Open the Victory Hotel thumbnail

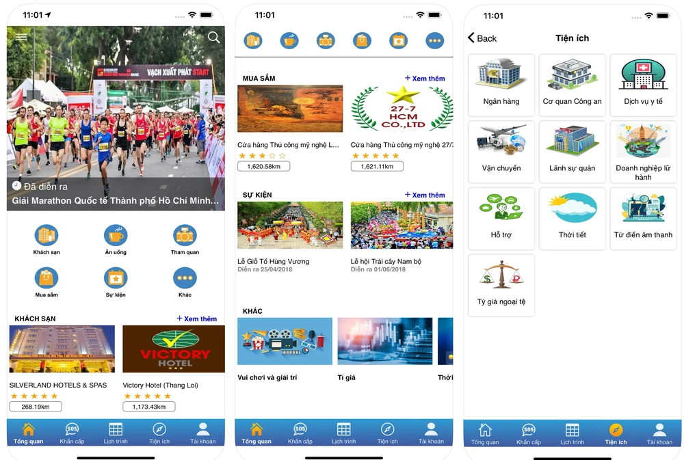173,349
